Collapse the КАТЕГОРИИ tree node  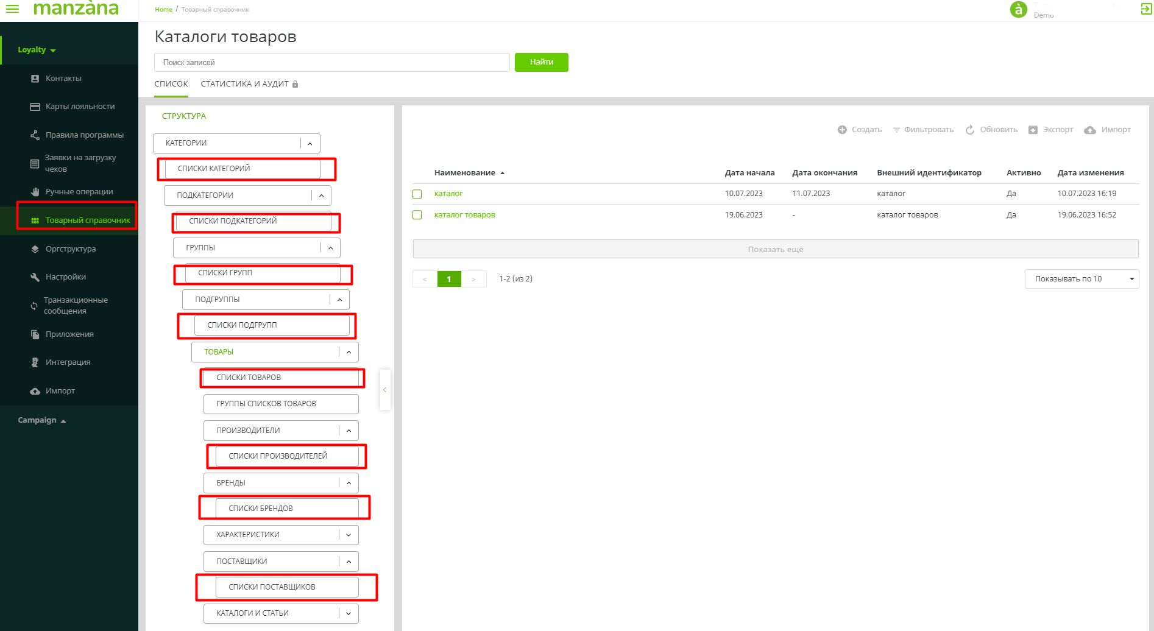[x=310, y=144]
